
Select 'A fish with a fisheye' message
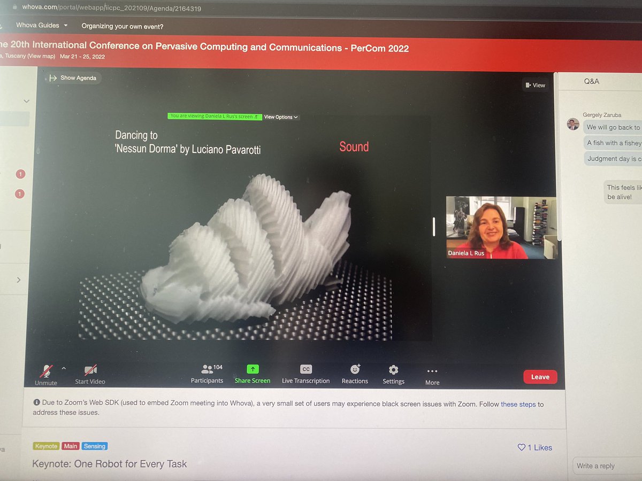pyautogui.click(x=613, y=143)
